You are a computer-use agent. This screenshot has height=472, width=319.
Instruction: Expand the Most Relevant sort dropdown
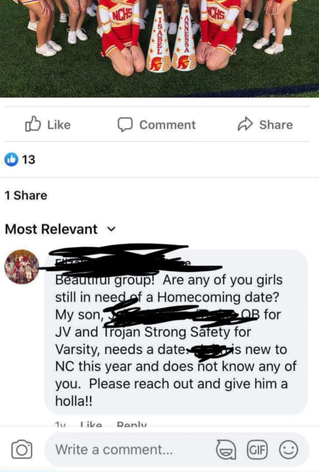[60, 229]
